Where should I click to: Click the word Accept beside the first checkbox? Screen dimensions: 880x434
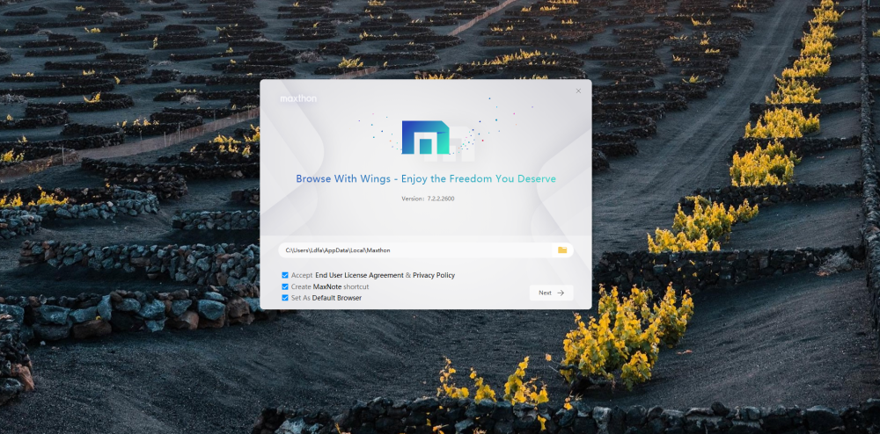click(x=302, y=275)
